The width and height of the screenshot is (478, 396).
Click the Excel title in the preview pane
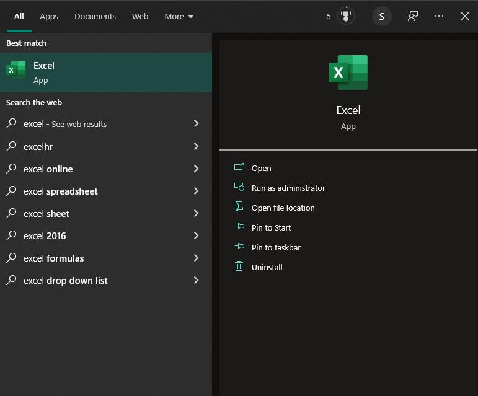pos(348,110)
